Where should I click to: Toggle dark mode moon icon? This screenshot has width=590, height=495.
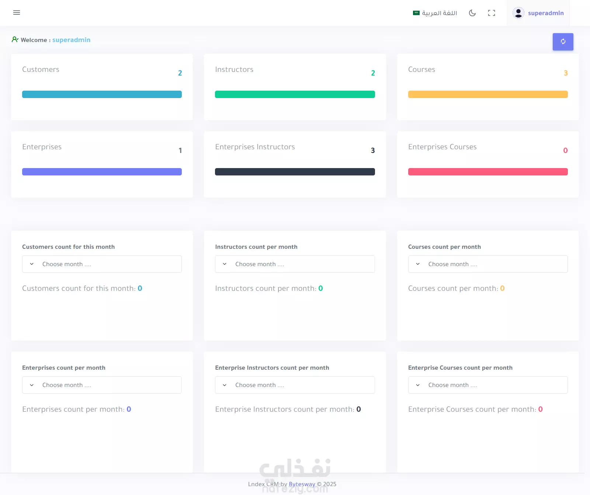[x=472, y=13]
